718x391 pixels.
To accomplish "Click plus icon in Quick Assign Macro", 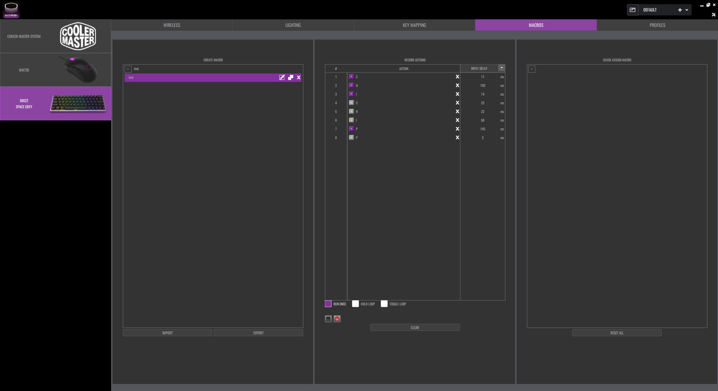I will (x=532, y=69).
